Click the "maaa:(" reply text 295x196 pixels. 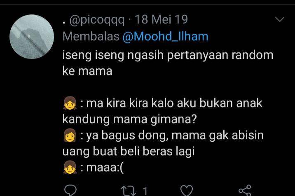point(105,168)
